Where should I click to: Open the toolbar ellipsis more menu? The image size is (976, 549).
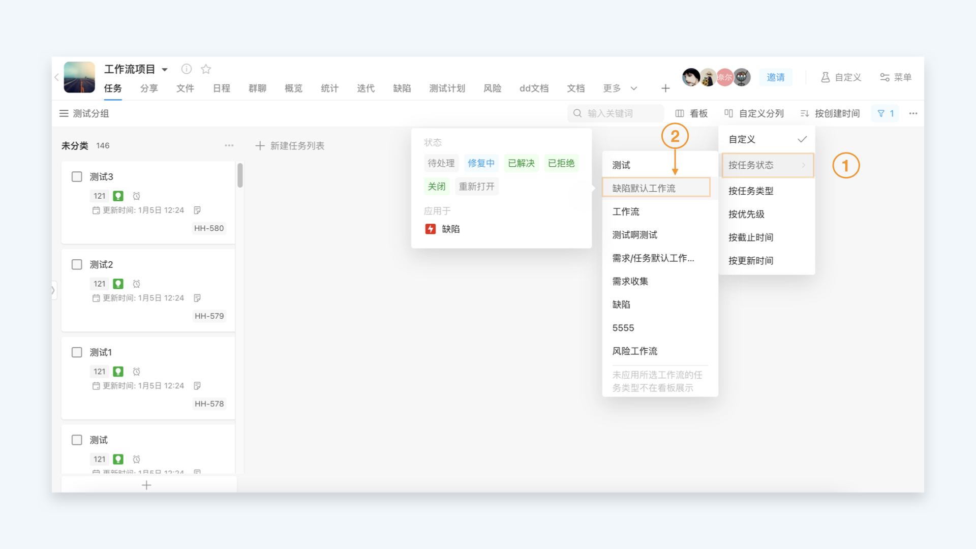click(913, 113)
